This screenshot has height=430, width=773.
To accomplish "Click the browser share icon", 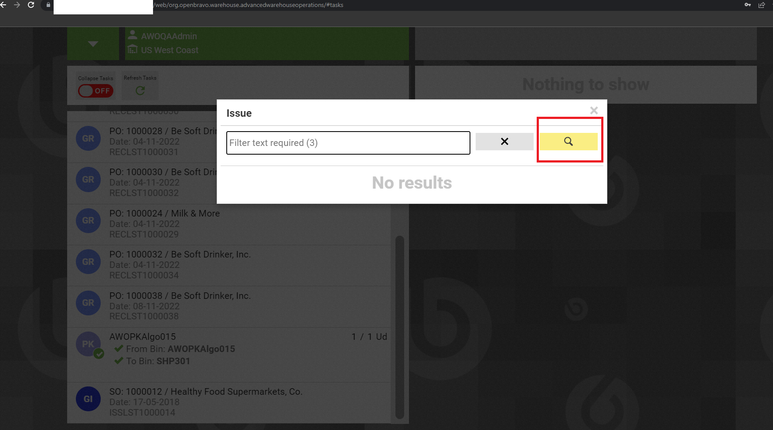I will [x=762, y=5].
